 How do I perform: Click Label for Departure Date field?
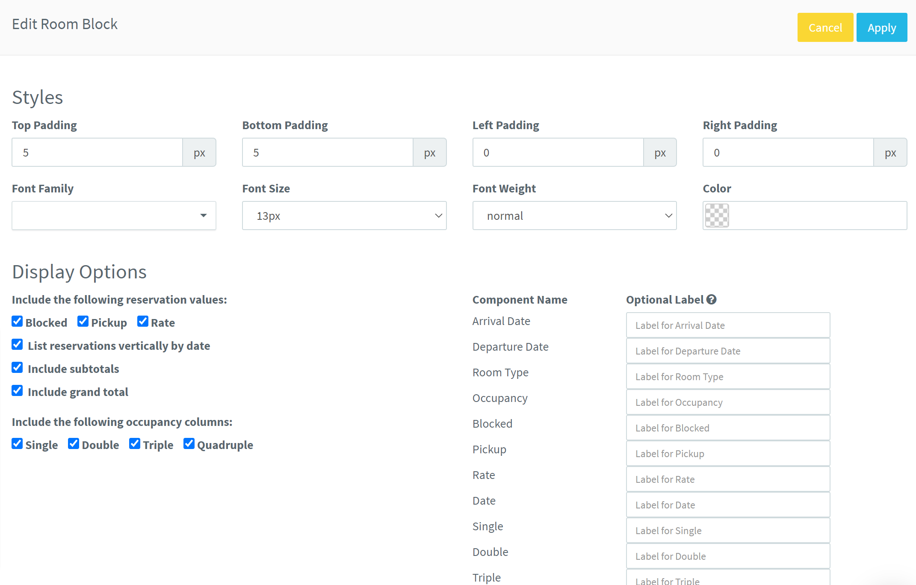(728, 351)
